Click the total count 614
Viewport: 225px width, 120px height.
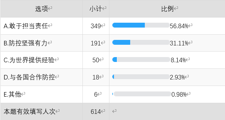pyautogui.click(x=96, y=112)
